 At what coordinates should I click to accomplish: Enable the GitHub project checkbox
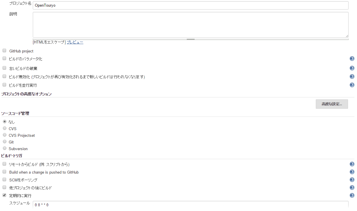pos(4,51)
